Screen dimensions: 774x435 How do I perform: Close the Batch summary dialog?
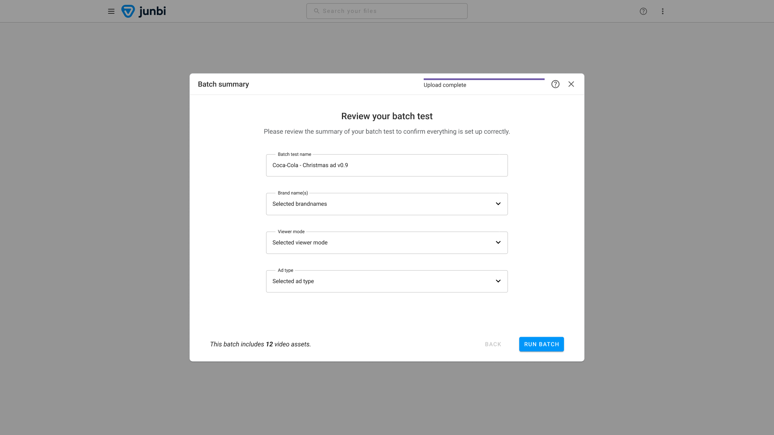click(x=571, y=84)
